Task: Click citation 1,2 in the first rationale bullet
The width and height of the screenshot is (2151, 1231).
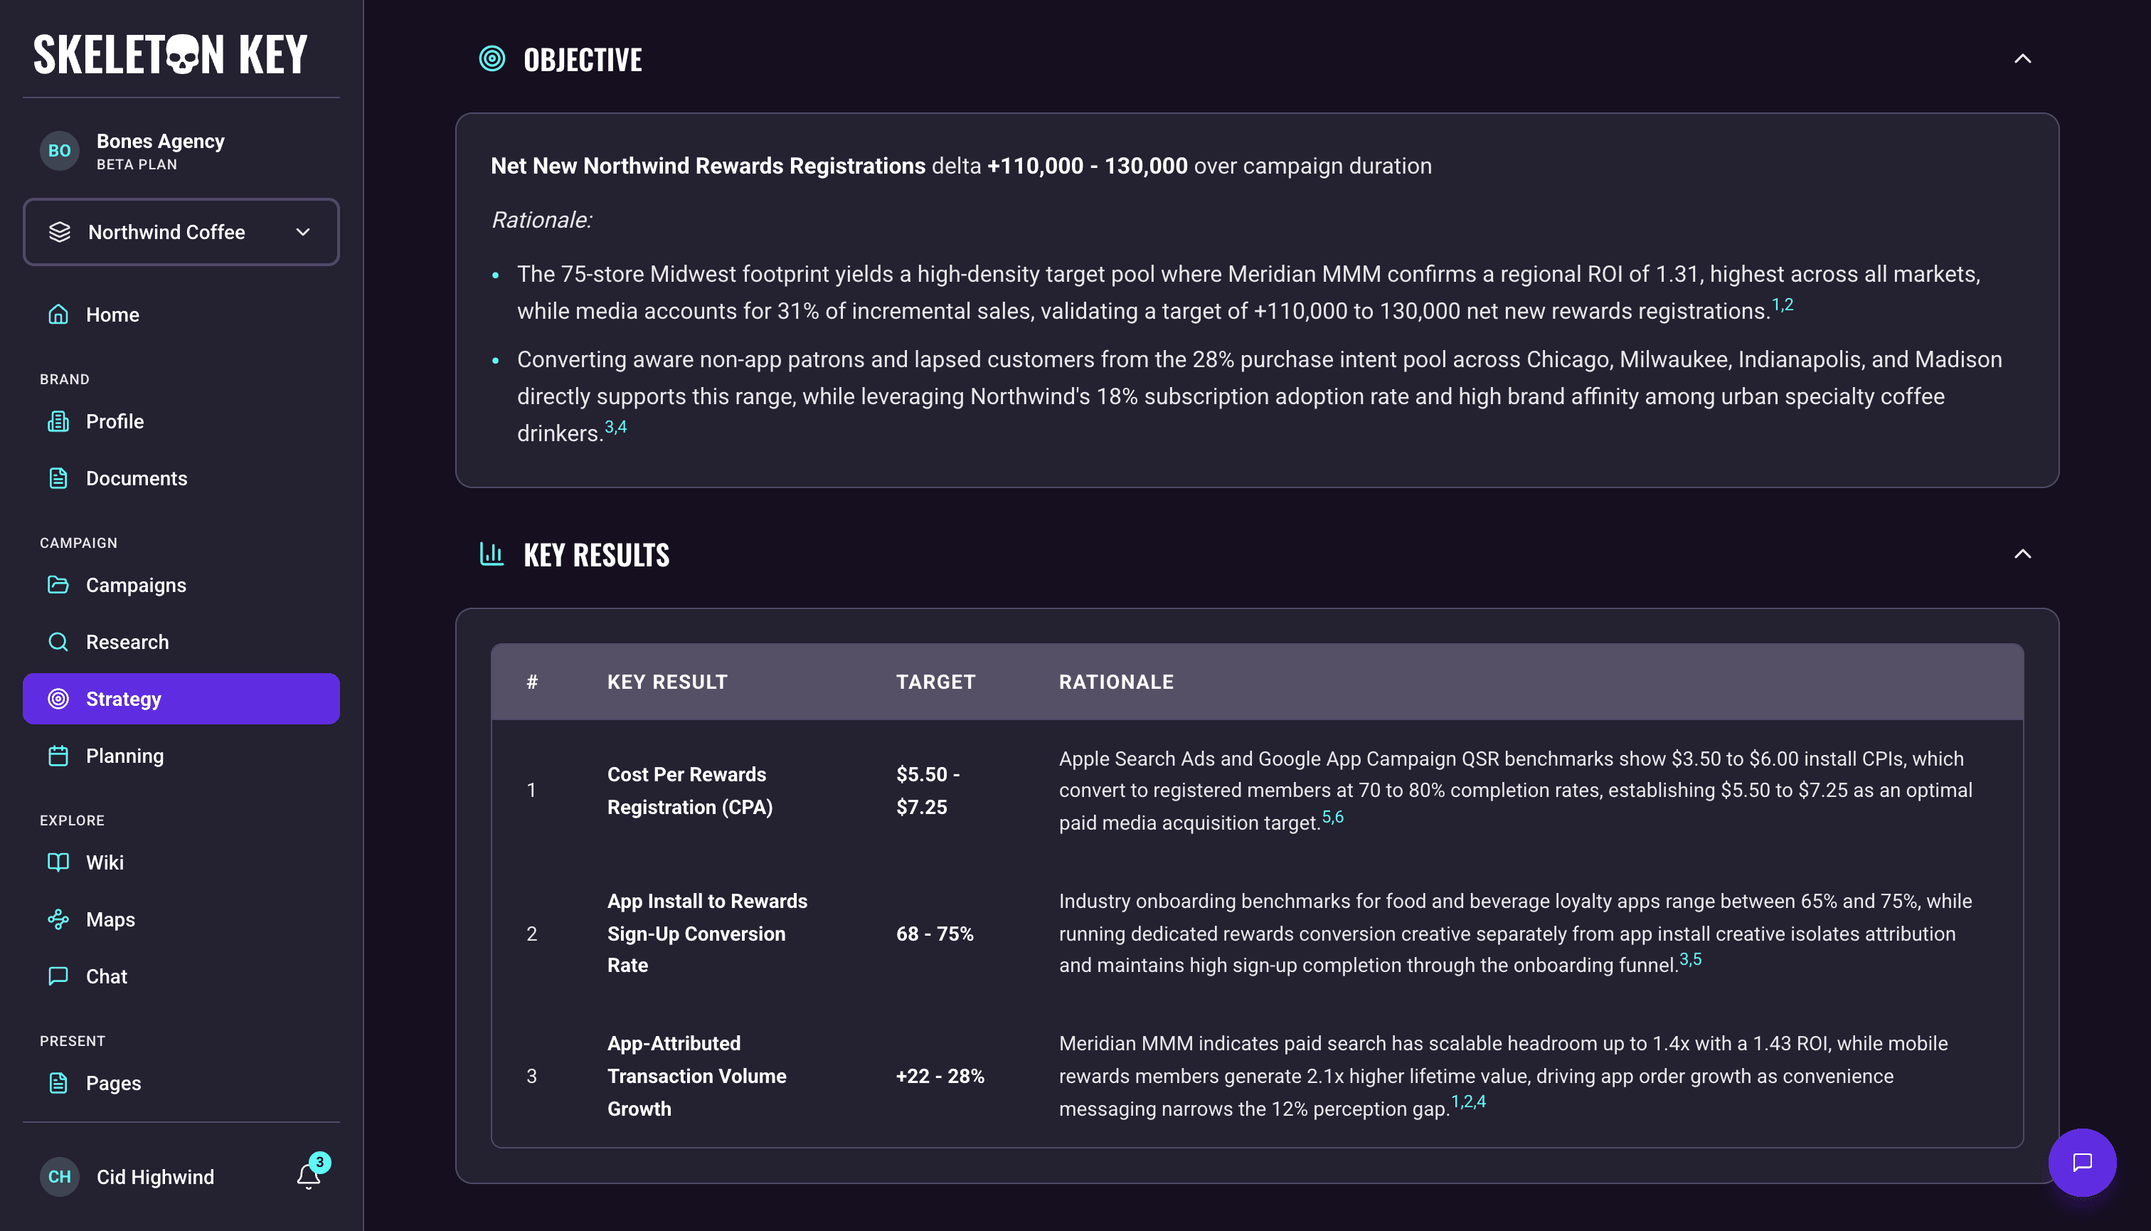Action: [x=1783, y=305]
